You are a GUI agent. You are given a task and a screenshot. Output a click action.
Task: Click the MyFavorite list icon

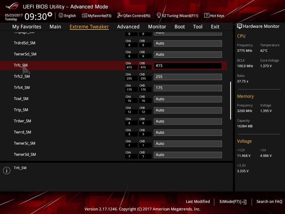click(84, 15)
